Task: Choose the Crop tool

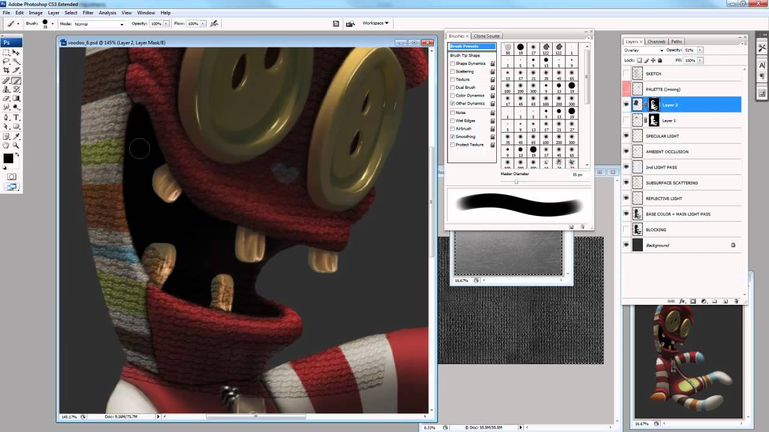Action: pyautogui.click(x=7, y=70)
